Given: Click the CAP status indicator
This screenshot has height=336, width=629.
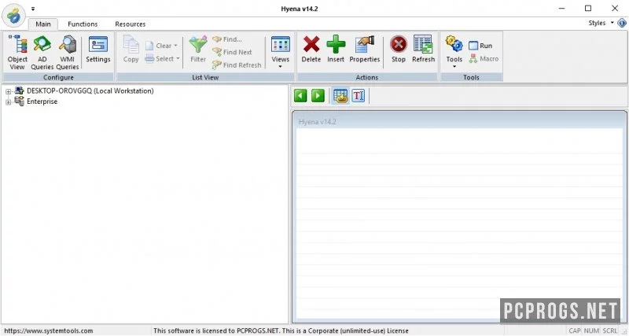Looking at the screenshot, I should (575, 331).
